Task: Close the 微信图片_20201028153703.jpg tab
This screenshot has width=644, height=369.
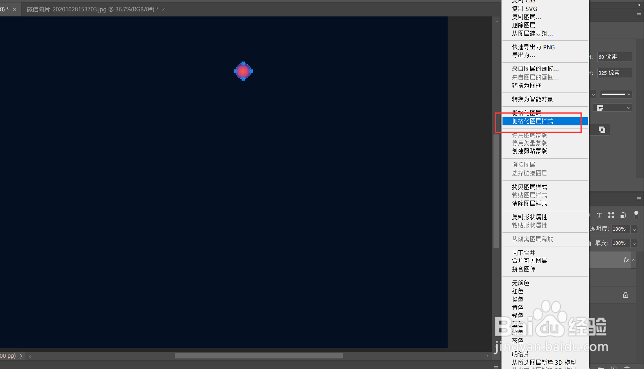Action: 164,9
